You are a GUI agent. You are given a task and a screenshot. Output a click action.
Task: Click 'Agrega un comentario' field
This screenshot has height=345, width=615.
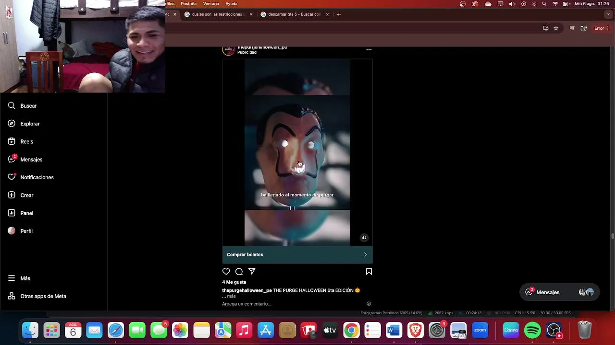(293, 304)
